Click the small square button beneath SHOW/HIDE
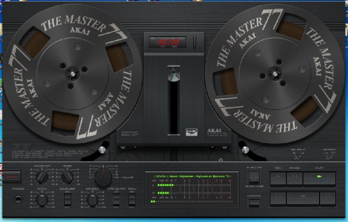The height and width of the screenshot is (222, 348). [254, 202]
